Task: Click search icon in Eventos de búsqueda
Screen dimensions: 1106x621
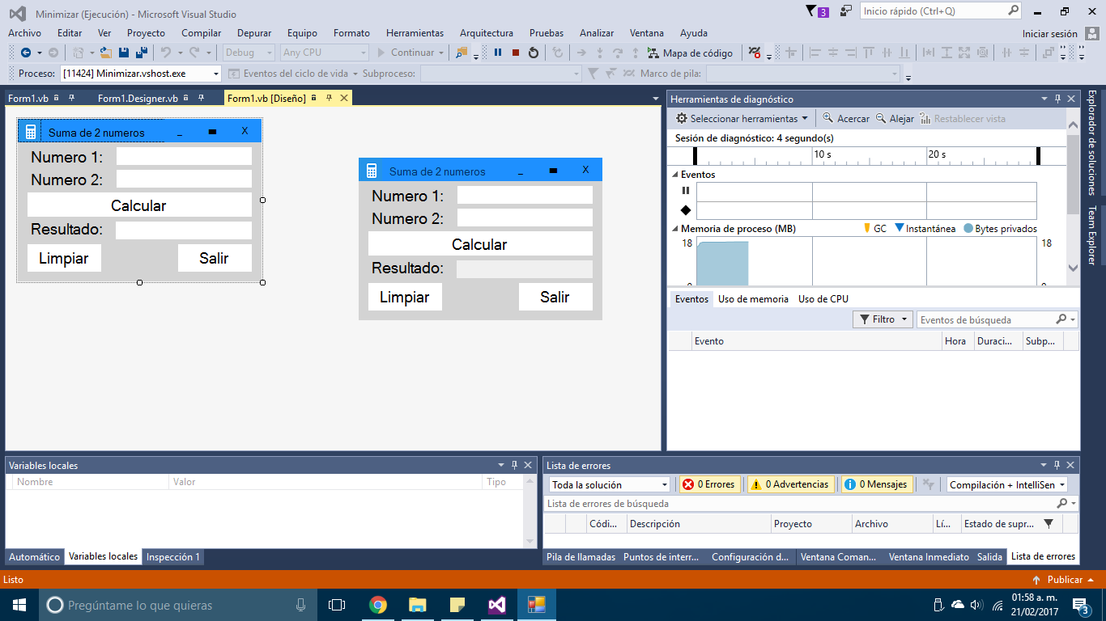Action: point(1061,319)
